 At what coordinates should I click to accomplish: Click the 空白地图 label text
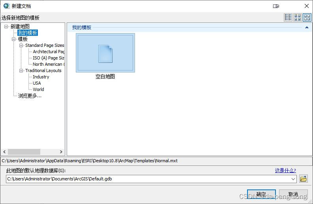[x=105, y=76]
